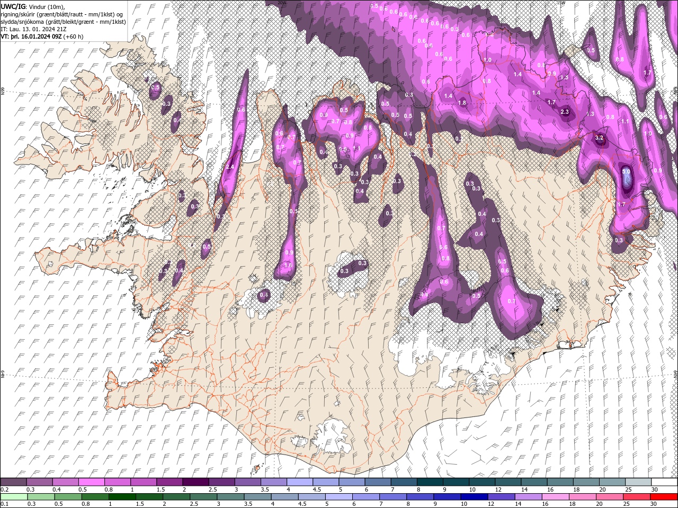Click the '5.0' precipitation value on map
The width and height of the screenshot is (678, 508).
[x=626, y=172]
